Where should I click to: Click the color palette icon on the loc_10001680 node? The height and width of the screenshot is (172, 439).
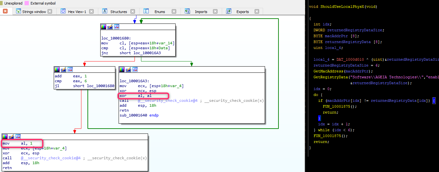(104, 27)
